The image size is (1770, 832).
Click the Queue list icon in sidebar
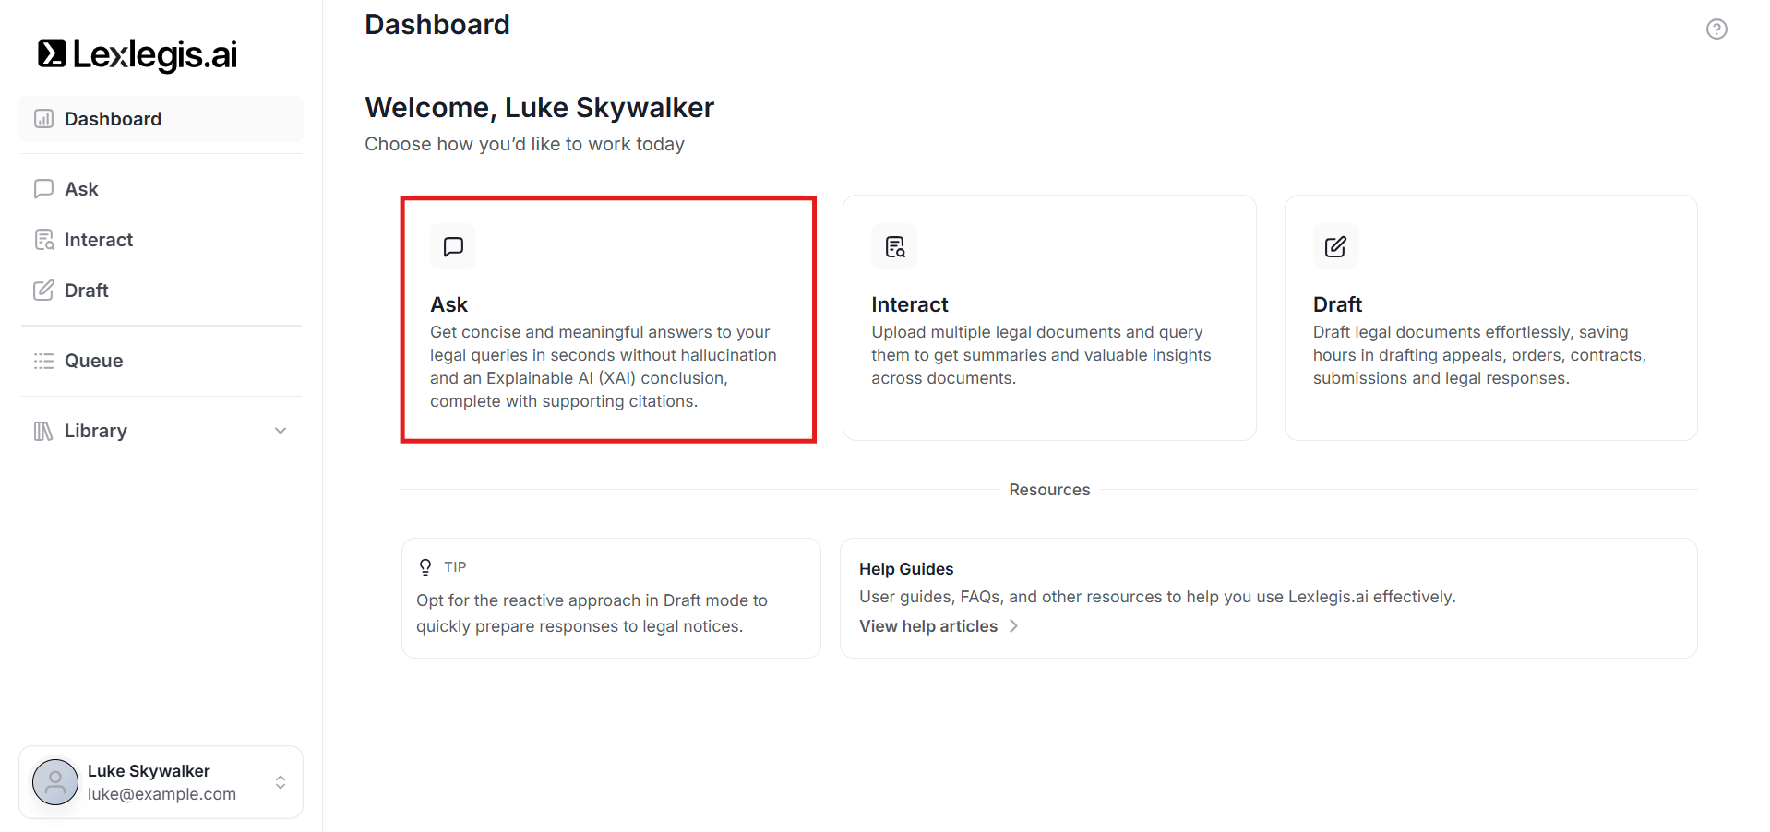[43, 361]
